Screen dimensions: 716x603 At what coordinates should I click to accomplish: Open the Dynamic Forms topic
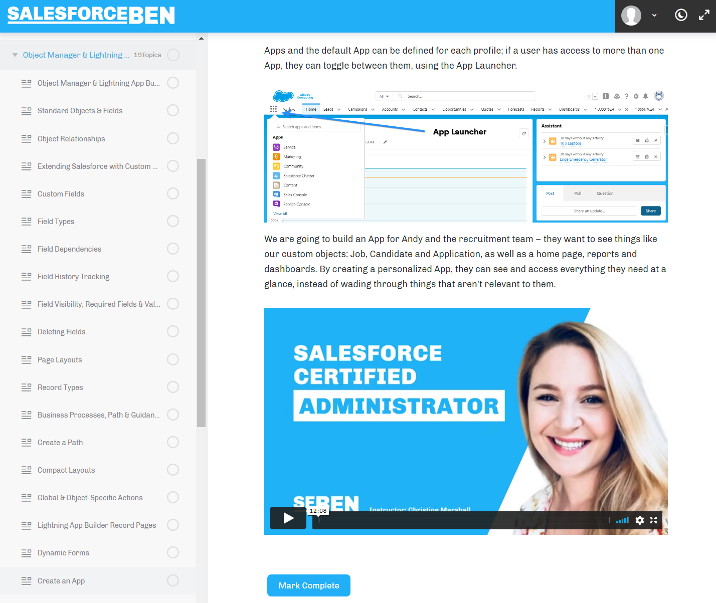point(63,553)
